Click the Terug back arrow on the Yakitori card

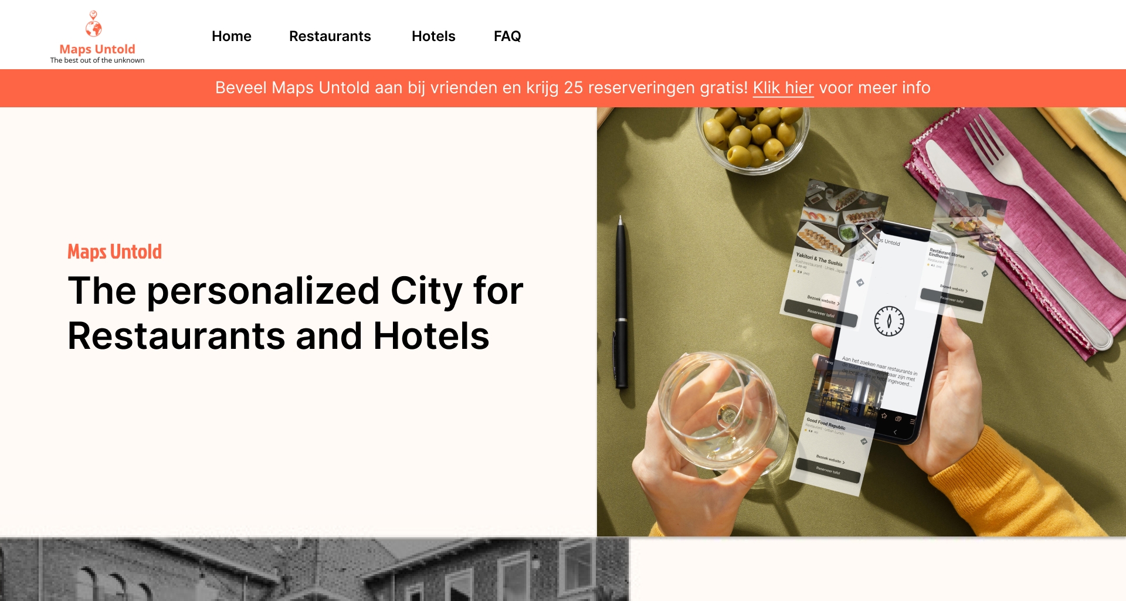[812, 186]
